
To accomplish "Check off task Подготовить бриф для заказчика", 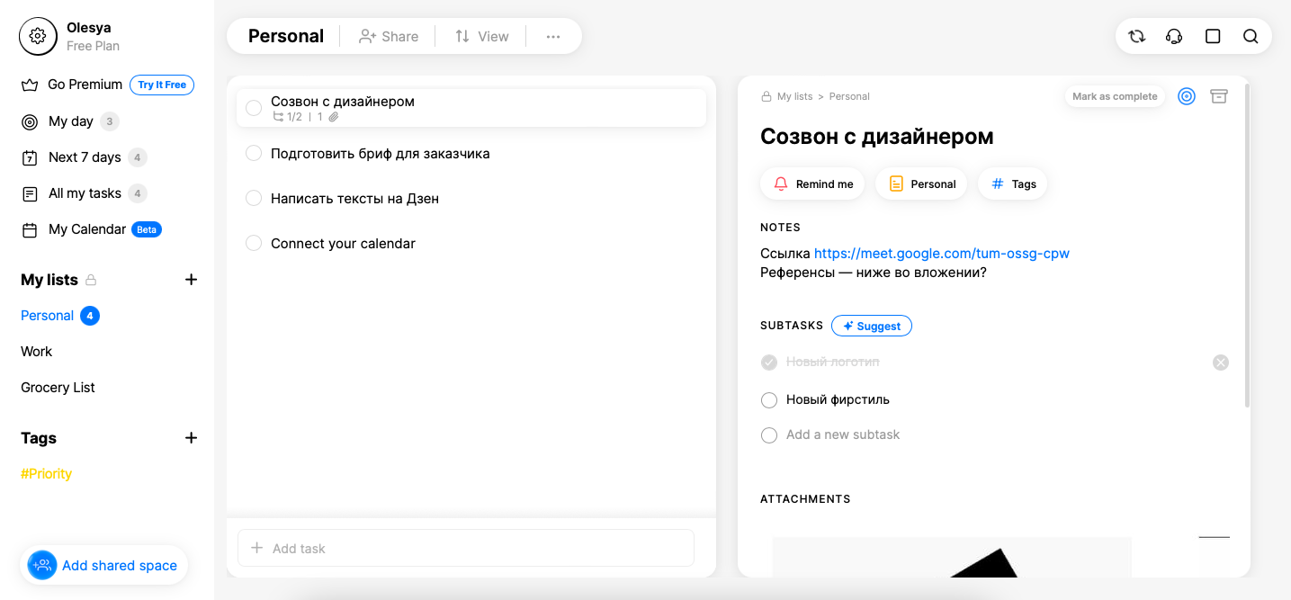I will (254, 154).
